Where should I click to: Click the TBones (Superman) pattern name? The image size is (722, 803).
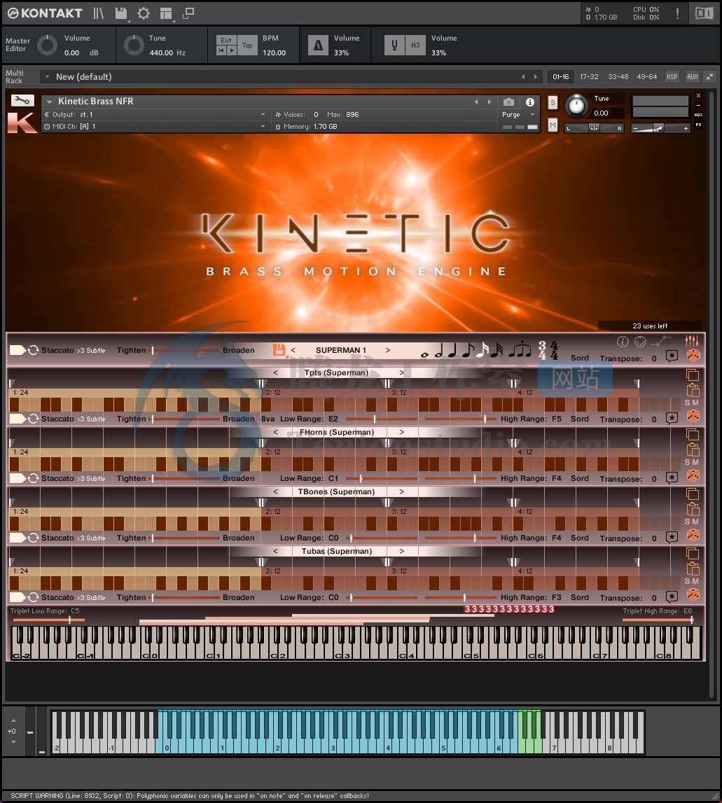tap(337, 491)
